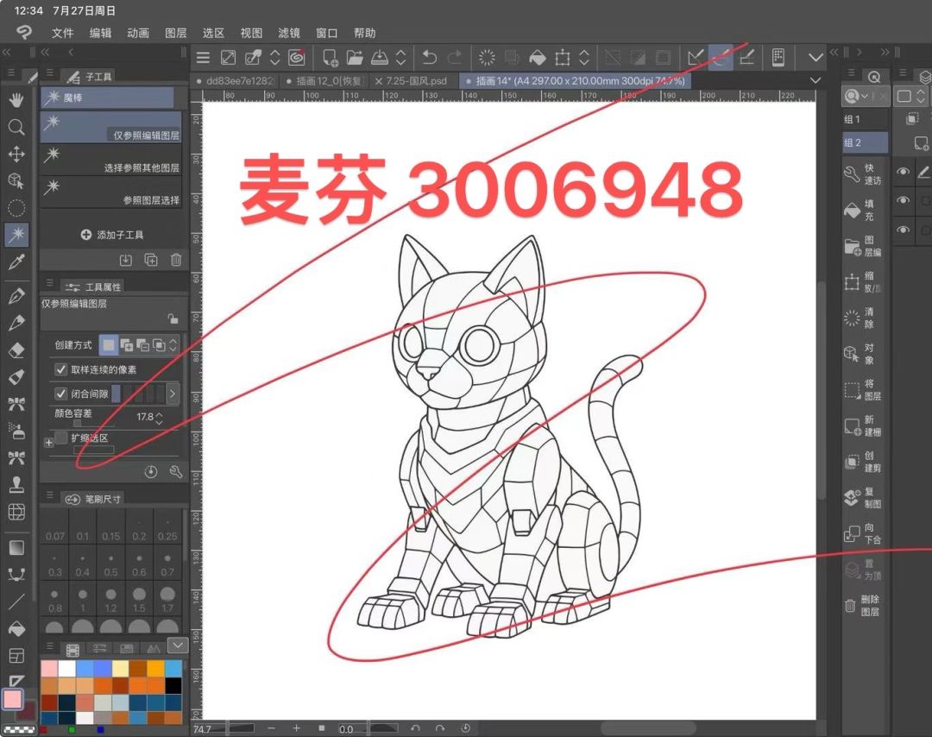Select the Zoom magnifier tool
This screenshot has height=737, width=932.
point(16,127)
